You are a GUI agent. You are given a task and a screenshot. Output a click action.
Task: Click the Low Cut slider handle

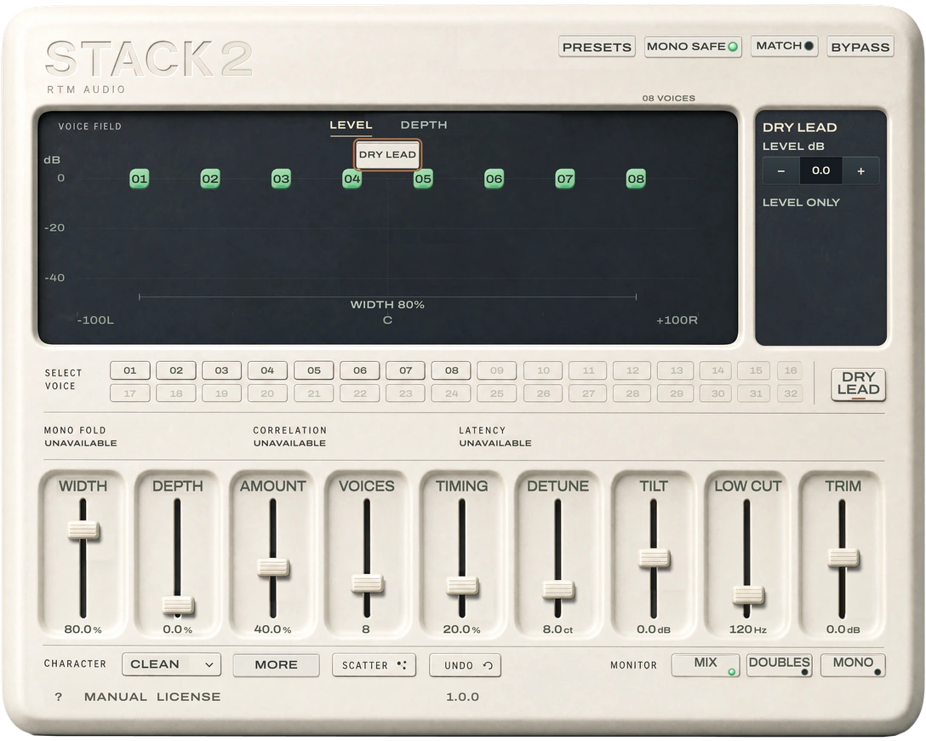click(x=747, y=595)
